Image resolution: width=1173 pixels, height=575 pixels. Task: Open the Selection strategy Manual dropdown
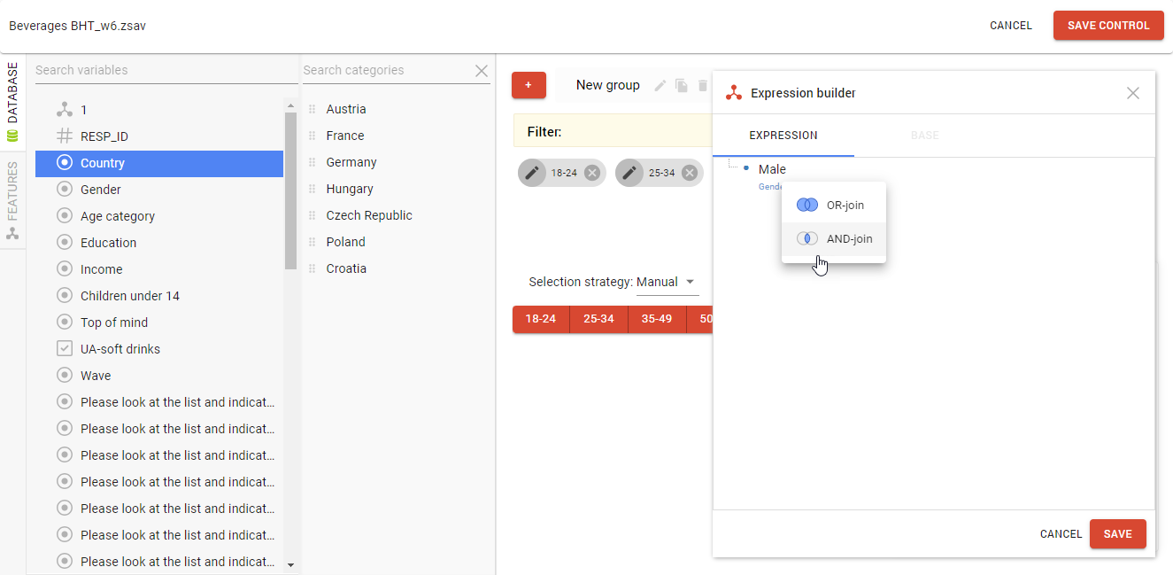click(666, 282)
